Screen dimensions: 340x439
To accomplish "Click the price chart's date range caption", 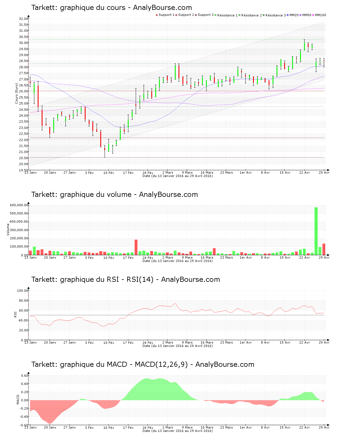I will click(177, 176).
